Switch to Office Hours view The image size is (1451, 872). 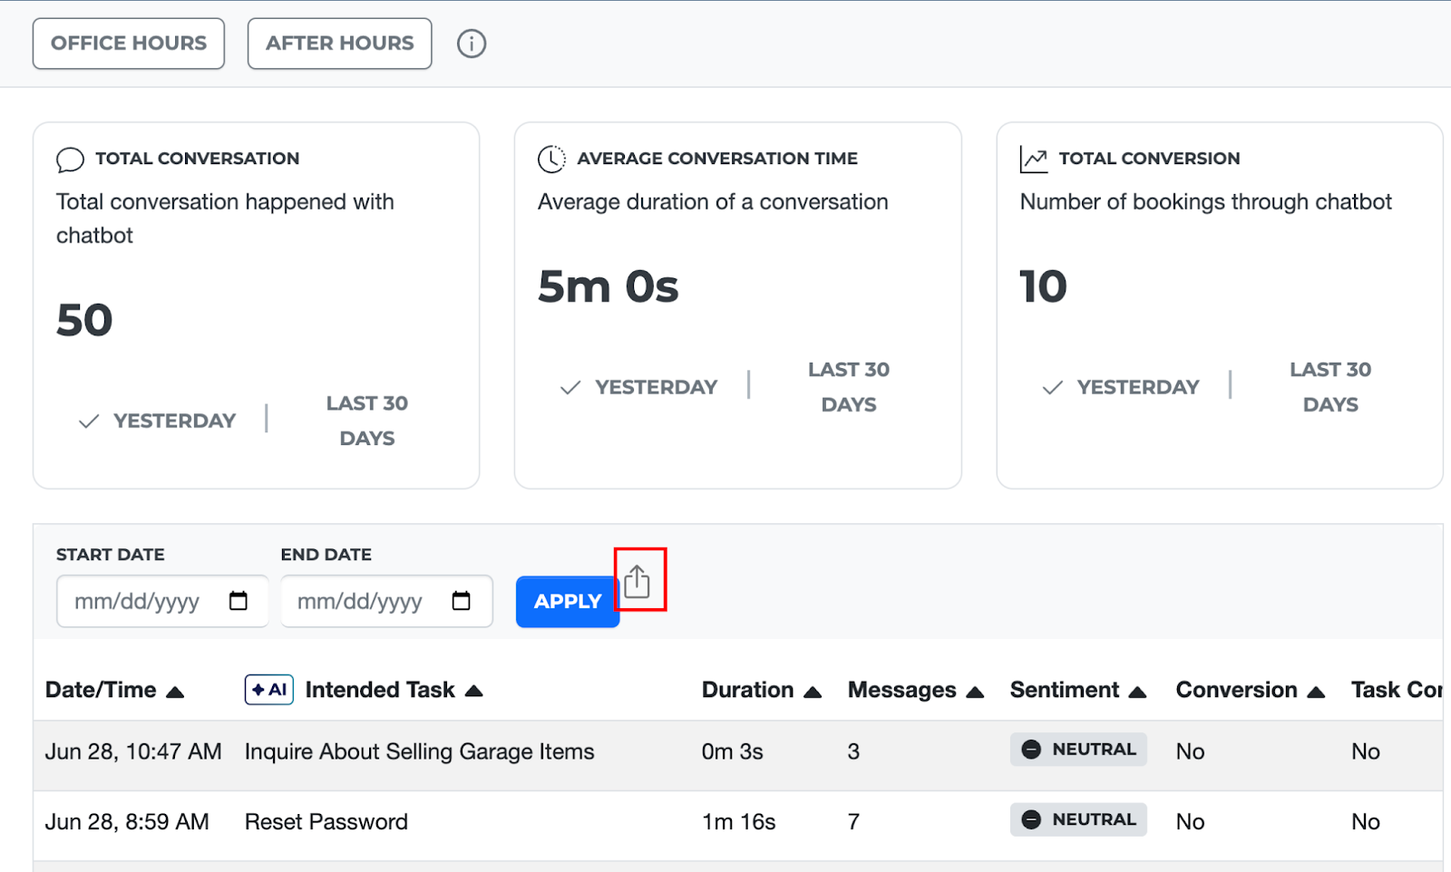click(x=129, y=44)
